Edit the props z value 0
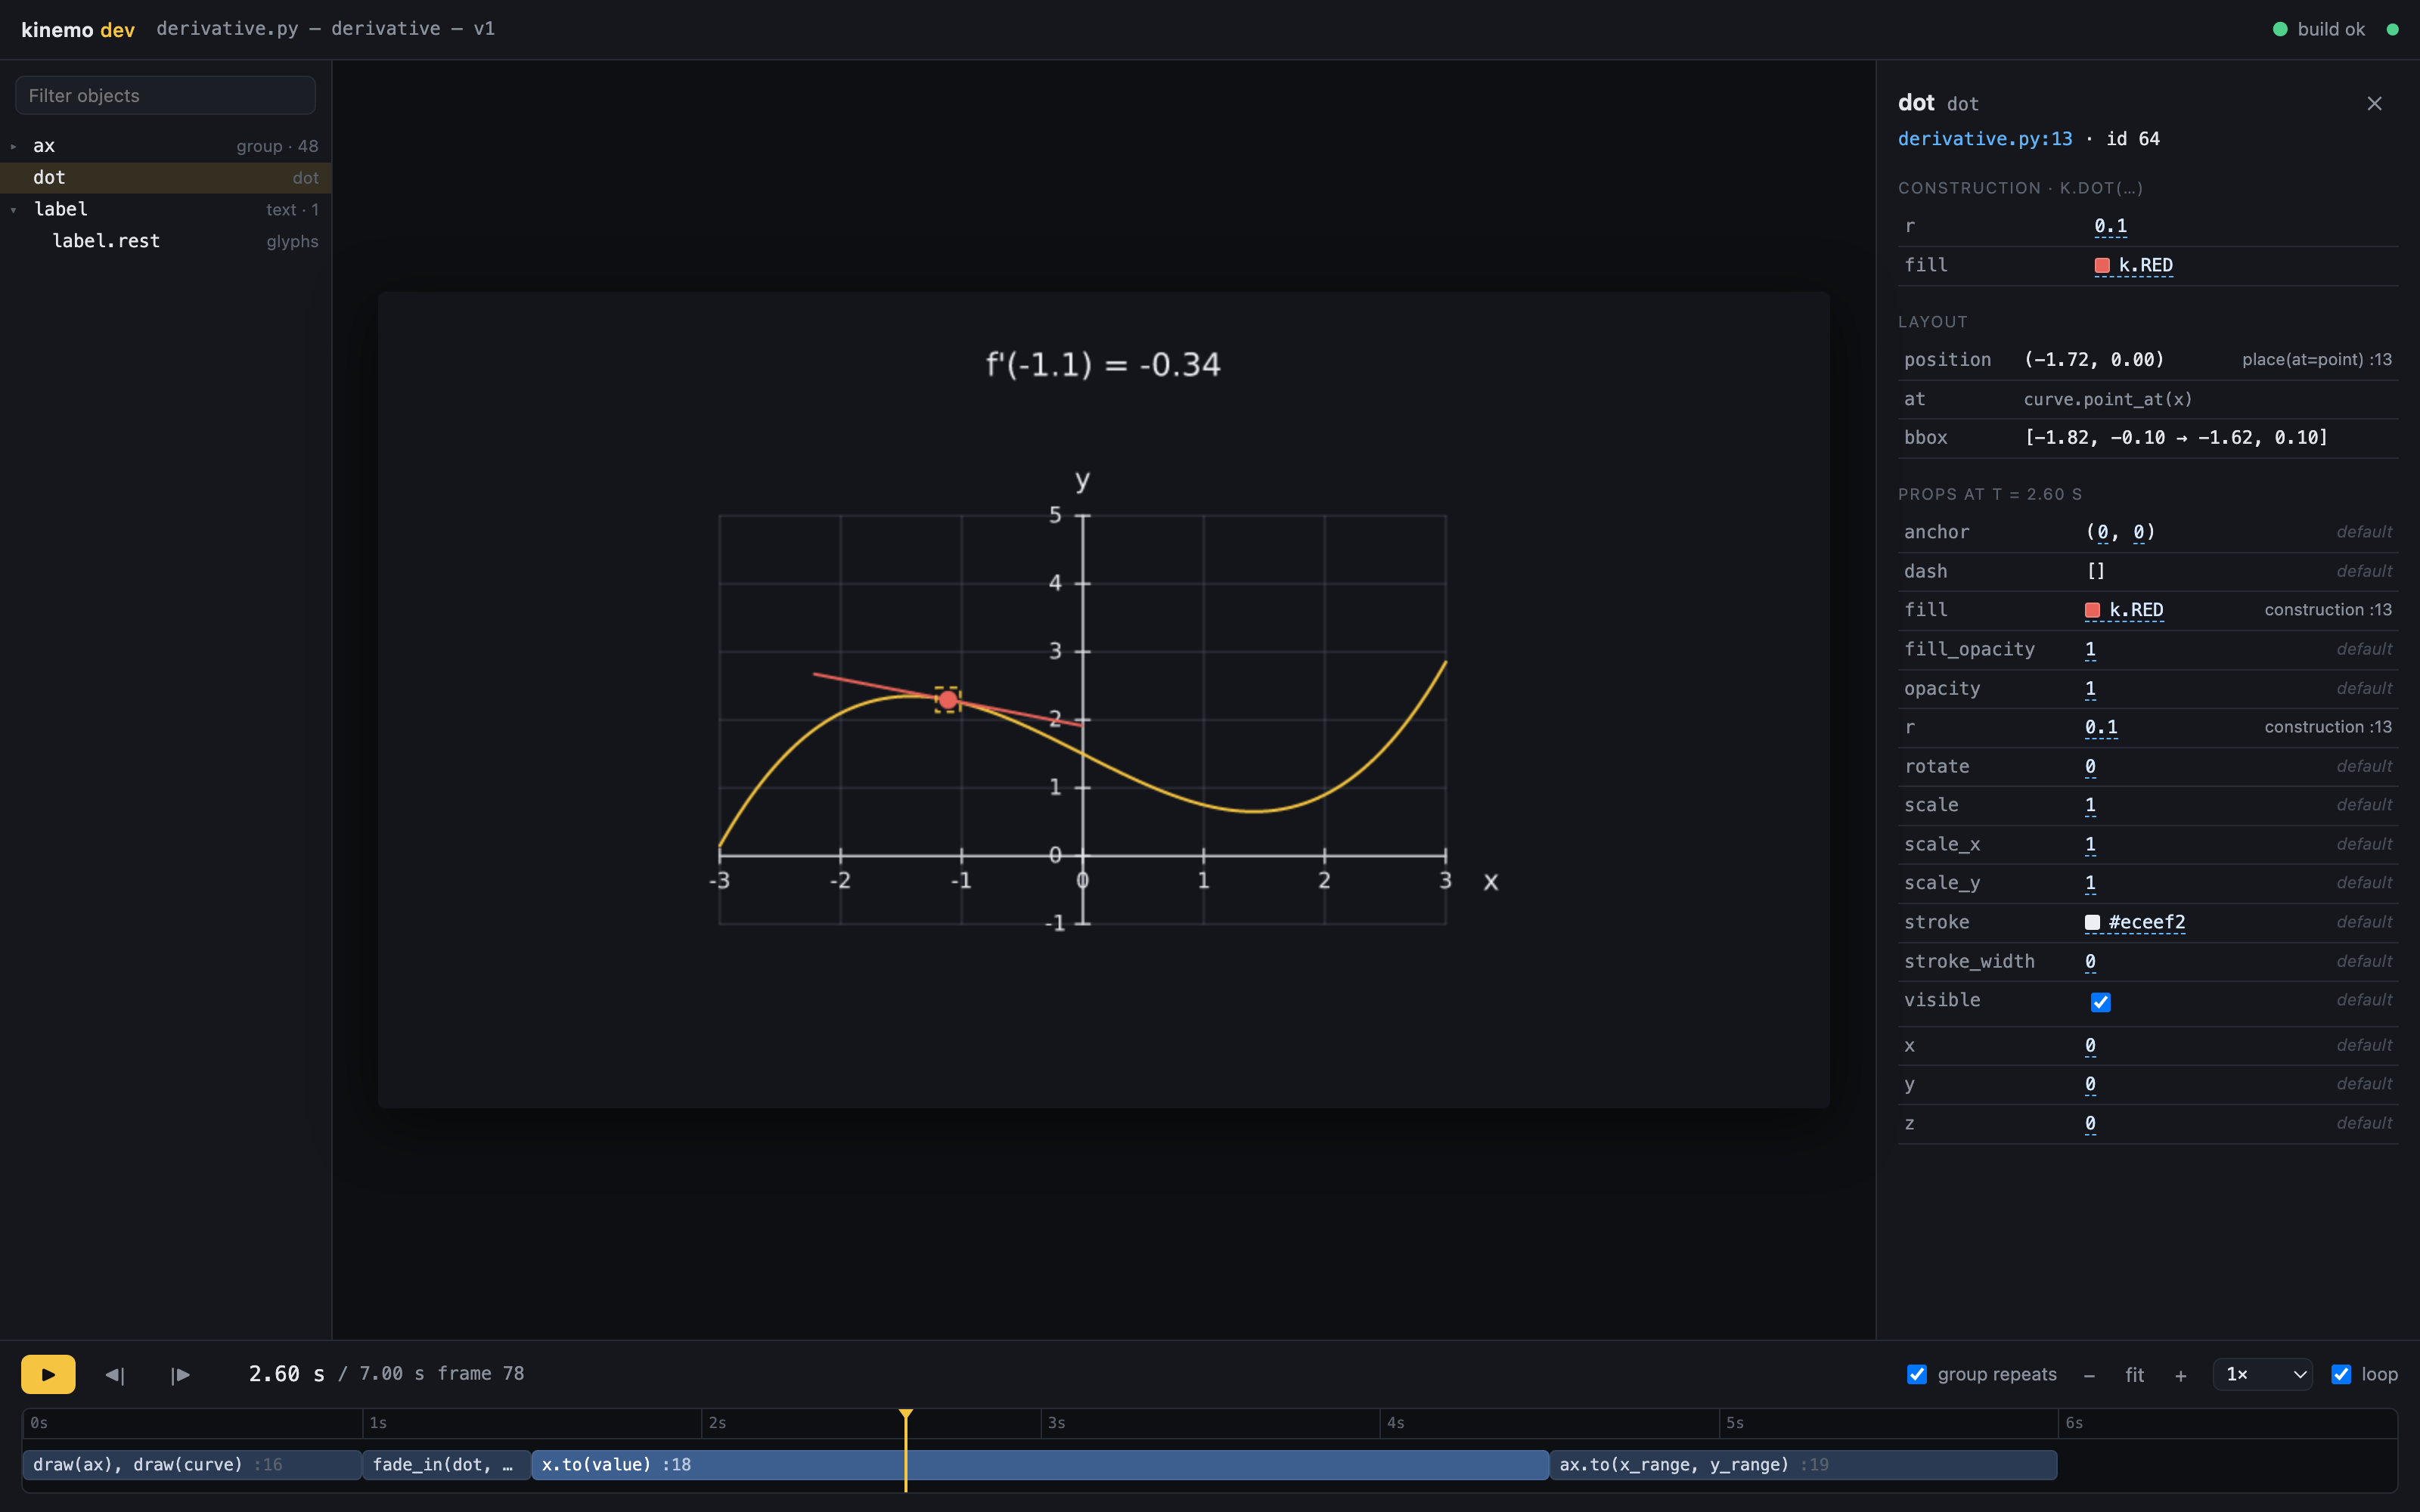2420x1512 pixels. [x=2090, y=1123]
